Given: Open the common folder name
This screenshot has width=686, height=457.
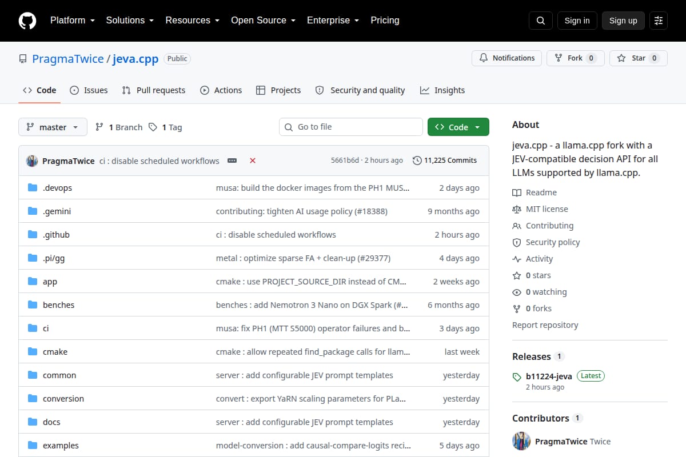Looking at the screenshot, I should pyautogui.click(x=59, y=375).
